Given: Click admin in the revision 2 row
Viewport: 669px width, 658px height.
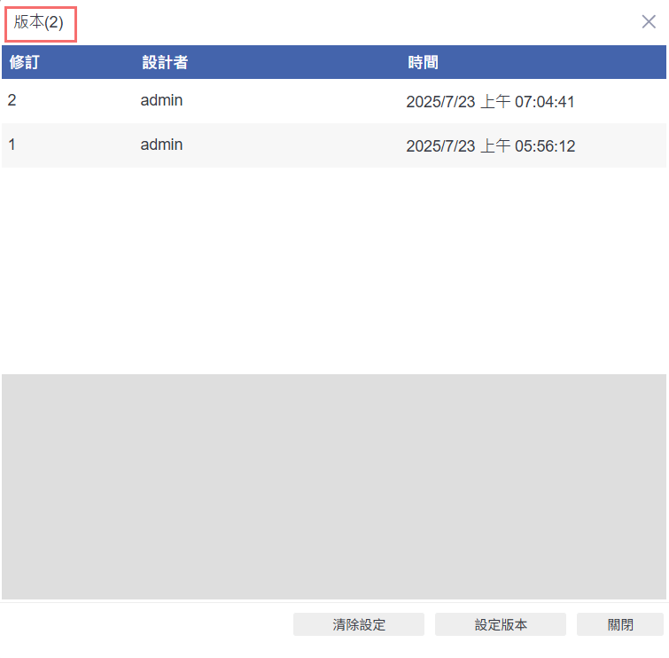Looking at the screenshot, I should (161, 101).
